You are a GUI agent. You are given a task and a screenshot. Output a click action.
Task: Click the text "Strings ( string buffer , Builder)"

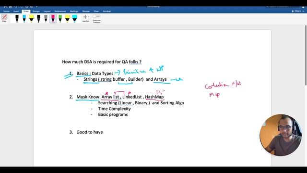pyautogui.click(x=114, y=79)
